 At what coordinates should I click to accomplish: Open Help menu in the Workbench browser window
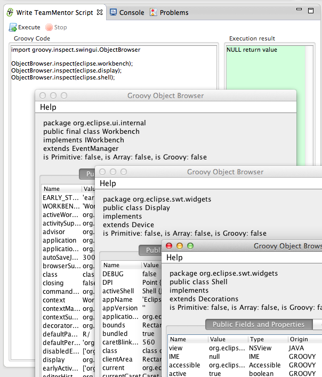click(x=48, y=107)
